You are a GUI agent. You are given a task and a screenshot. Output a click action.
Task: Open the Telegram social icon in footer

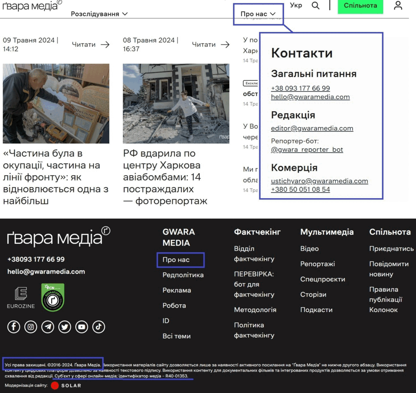click(48, 327)
